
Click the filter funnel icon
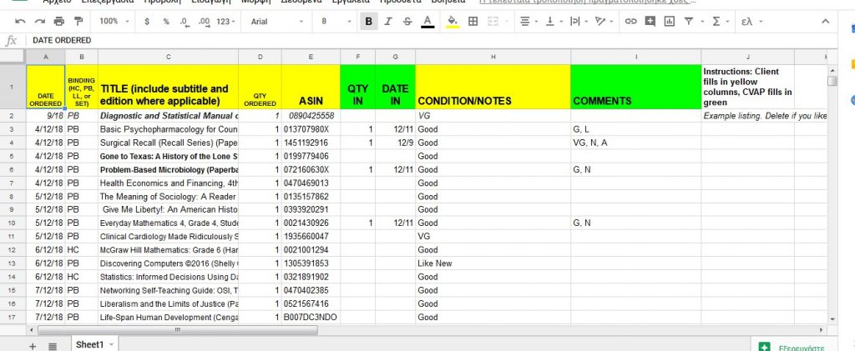click(x=689, y=21)
